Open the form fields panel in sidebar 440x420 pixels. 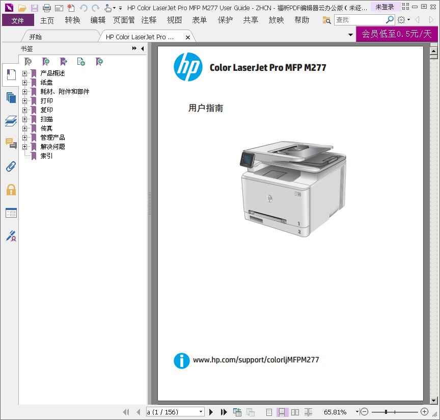[x=11, y=213]
